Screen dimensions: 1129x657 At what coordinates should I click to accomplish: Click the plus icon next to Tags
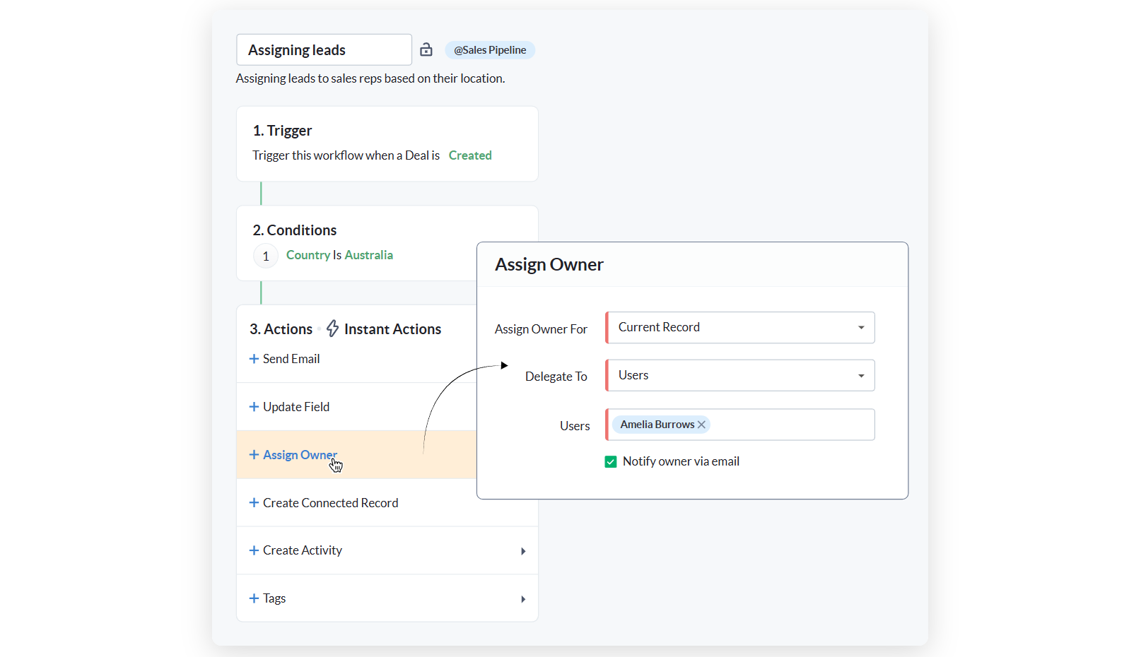[254, 598]
